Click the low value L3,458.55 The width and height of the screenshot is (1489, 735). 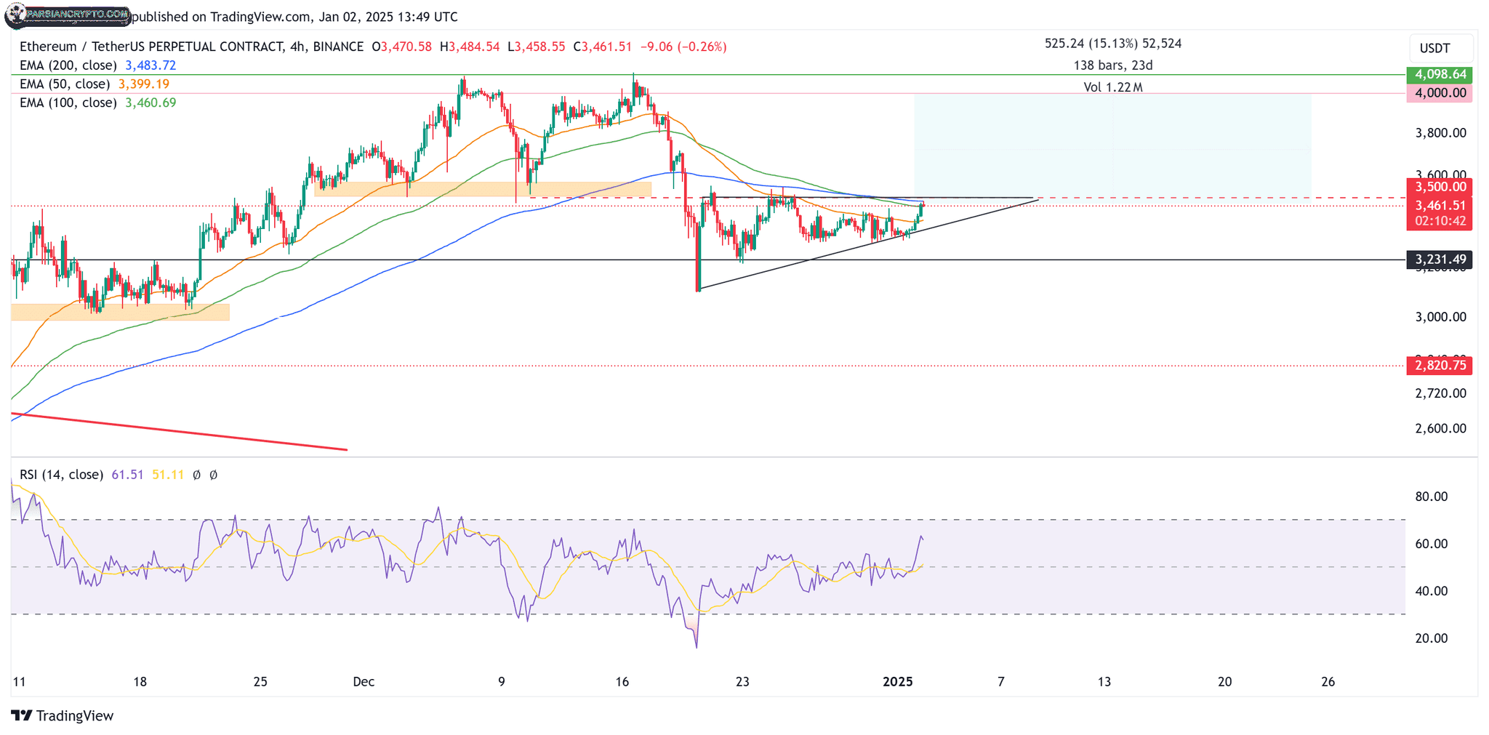[536, 47]
